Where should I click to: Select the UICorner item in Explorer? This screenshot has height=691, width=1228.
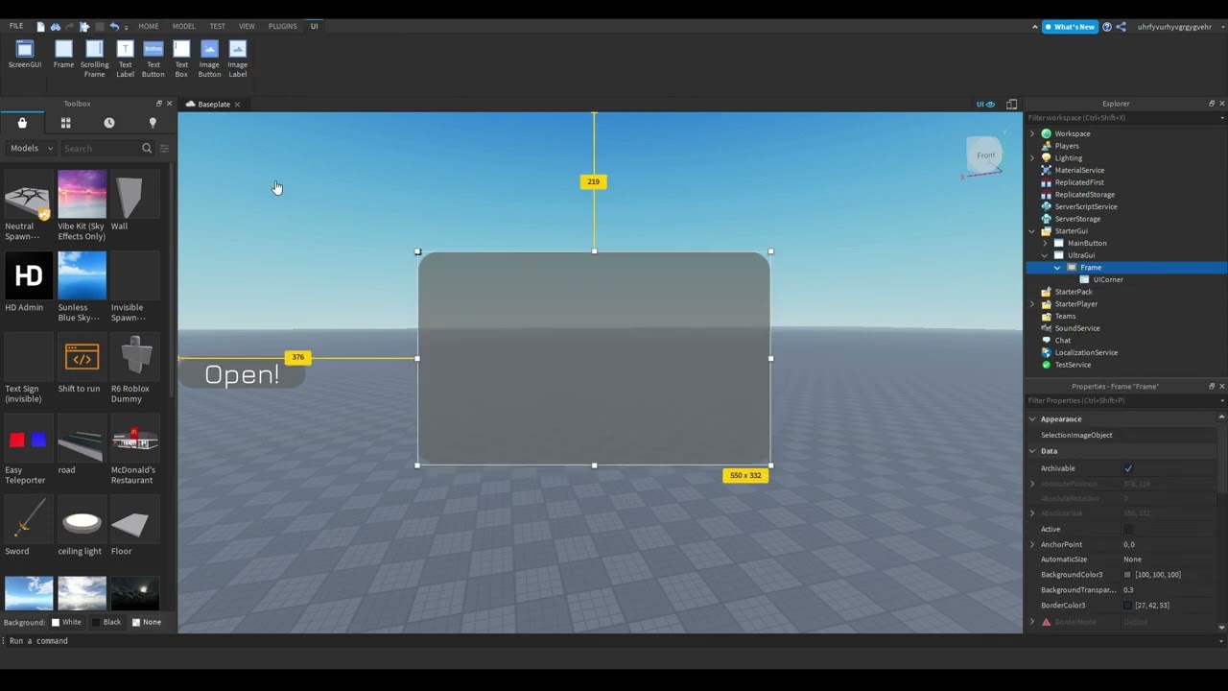click(1107, 280)
